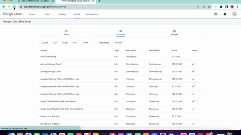Expand the tab list chevron at top right
Screen dimensions: 241x135
point(238,1)
